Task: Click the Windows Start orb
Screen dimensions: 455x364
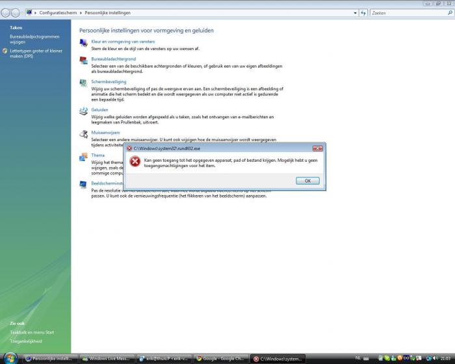Action: coord(10,358)
